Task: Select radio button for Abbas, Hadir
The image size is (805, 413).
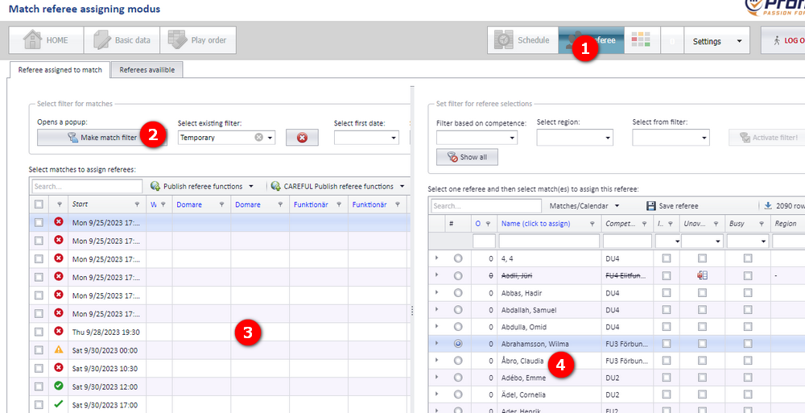Action: coord(458,293)
